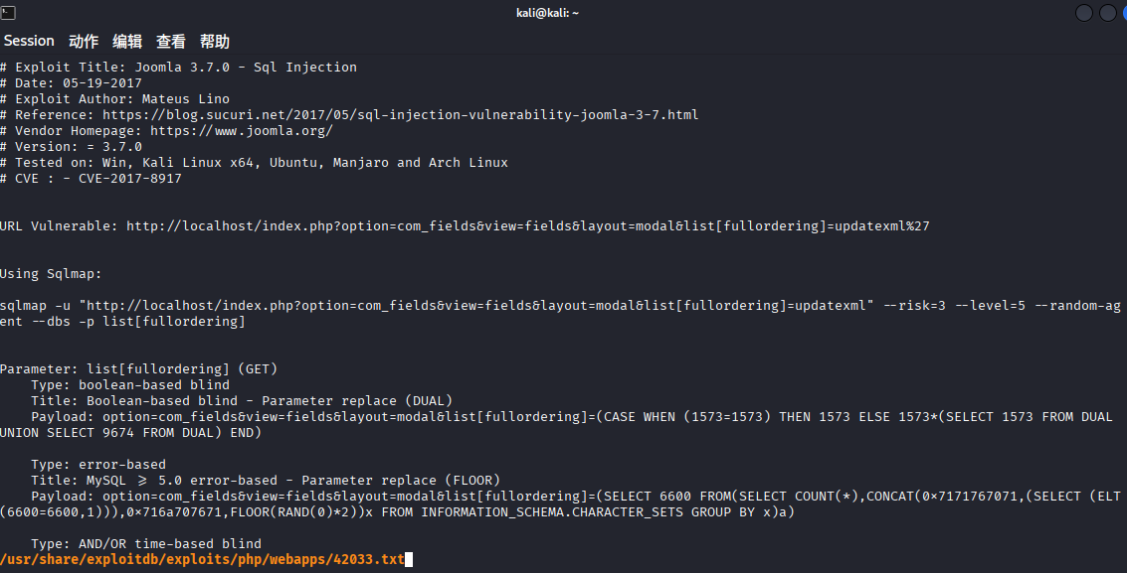1127x573 pixels.
Task: Click Exploit Author Mateus Lino line
Action: [115, 99]
